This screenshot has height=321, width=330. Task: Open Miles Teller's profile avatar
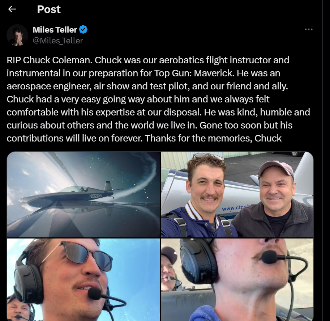(x=17, y=35)
